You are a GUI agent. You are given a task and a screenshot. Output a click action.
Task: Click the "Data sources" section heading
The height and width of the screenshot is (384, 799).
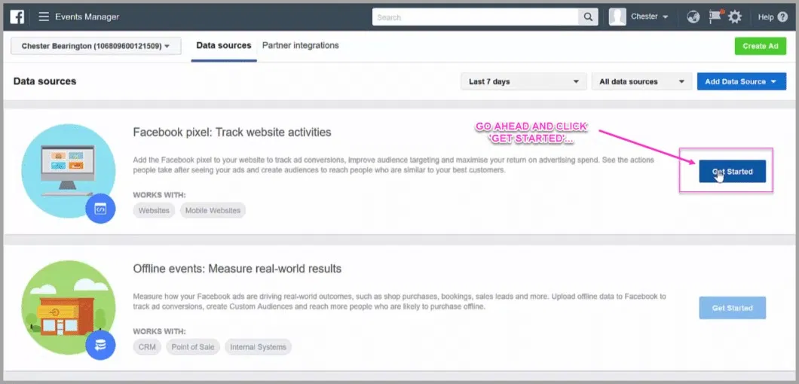pos(44,81)
